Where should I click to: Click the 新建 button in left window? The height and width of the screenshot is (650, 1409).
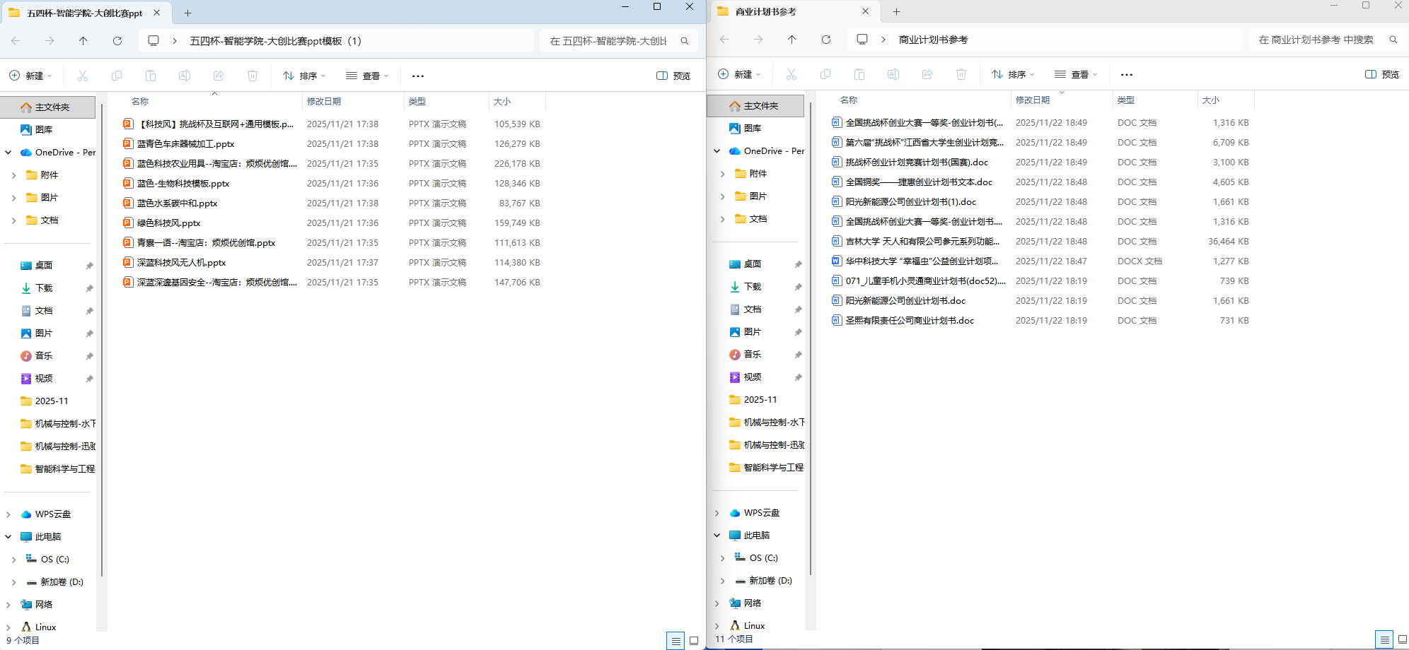(30, 76)
